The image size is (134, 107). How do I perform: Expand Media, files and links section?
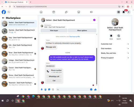(x=115, y=53)
